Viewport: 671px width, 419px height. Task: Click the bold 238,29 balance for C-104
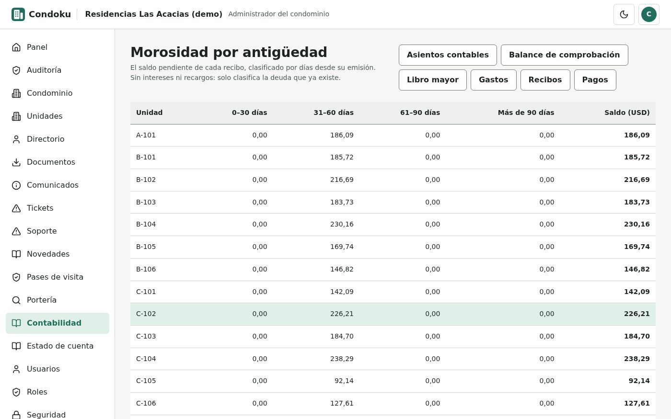point(636,359)
